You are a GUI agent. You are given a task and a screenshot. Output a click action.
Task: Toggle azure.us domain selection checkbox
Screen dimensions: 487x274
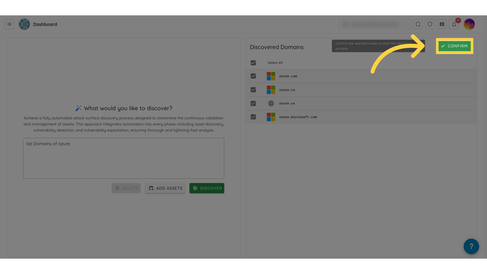pos(253,103)
